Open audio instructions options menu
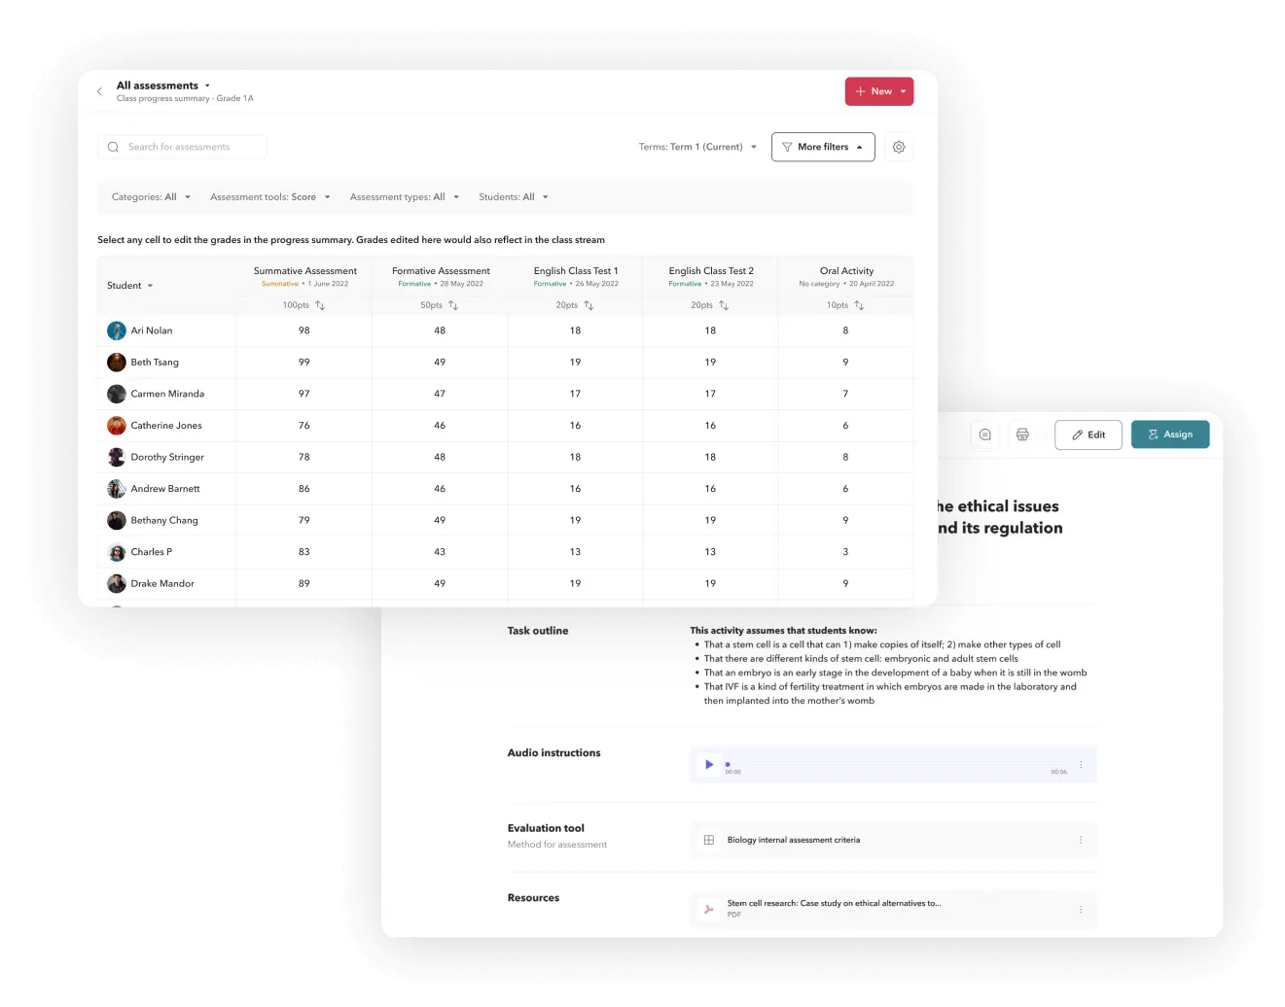Screen dimensions: 1285x1007 coord(1081,765)
